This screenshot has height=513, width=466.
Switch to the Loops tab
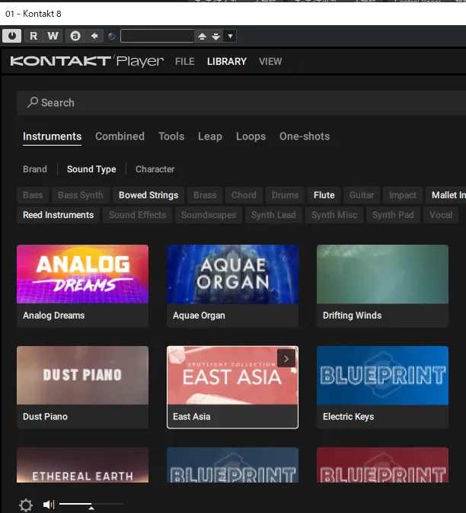pyautogui.click(x=251, y=136)
